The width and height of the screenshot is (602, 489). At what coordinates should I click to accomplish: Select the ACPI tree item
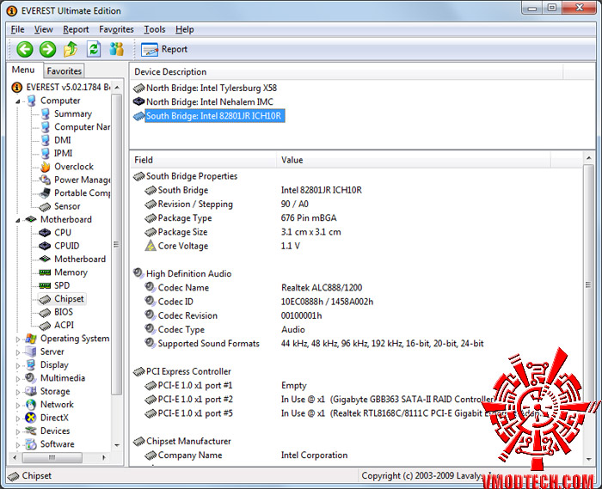(x=64, y=325)
